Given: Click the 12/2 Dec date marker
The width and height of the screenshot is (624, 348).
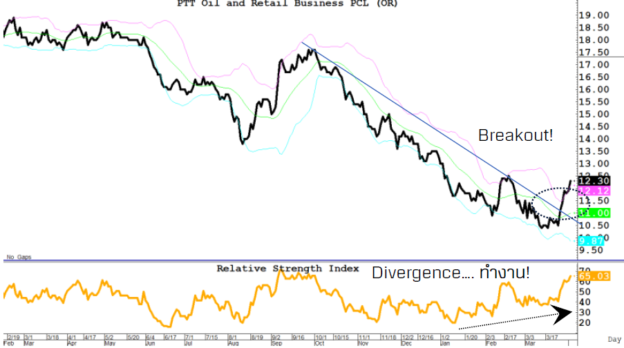Looking at the screenshot, I should tap(407, 340).
